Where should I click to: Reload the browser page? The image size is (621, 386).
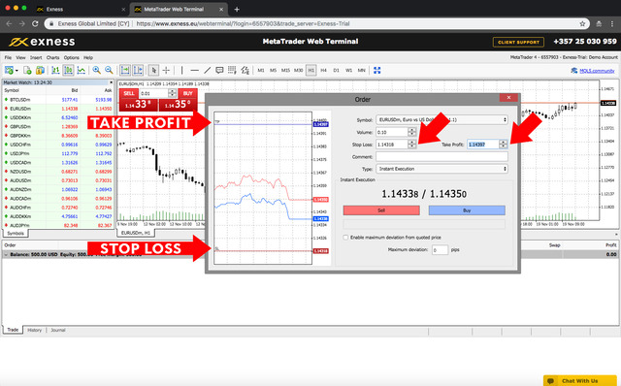click(35, 23)
